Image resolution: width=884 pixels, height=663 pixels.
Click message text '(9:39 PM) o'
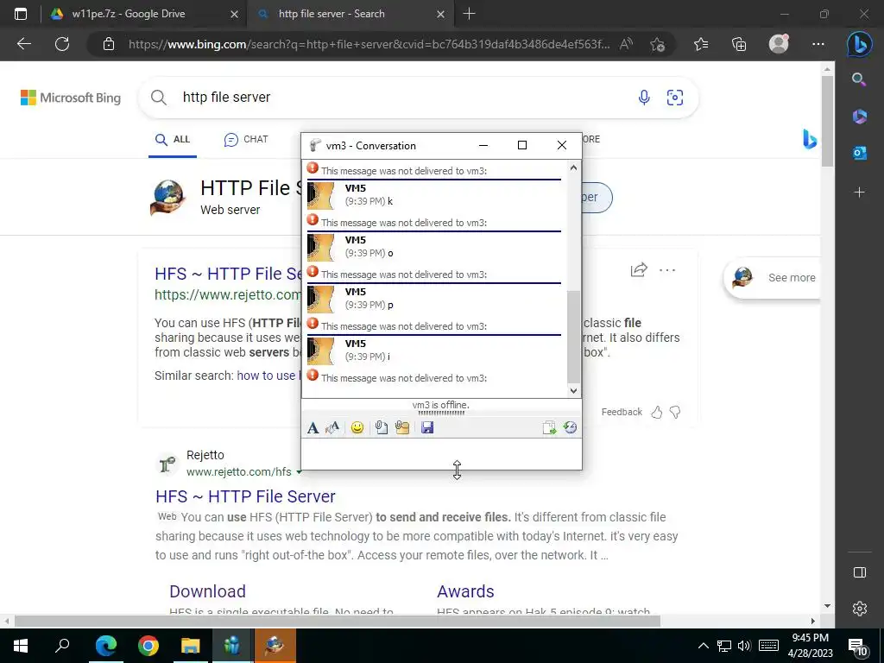pos(369,253)
